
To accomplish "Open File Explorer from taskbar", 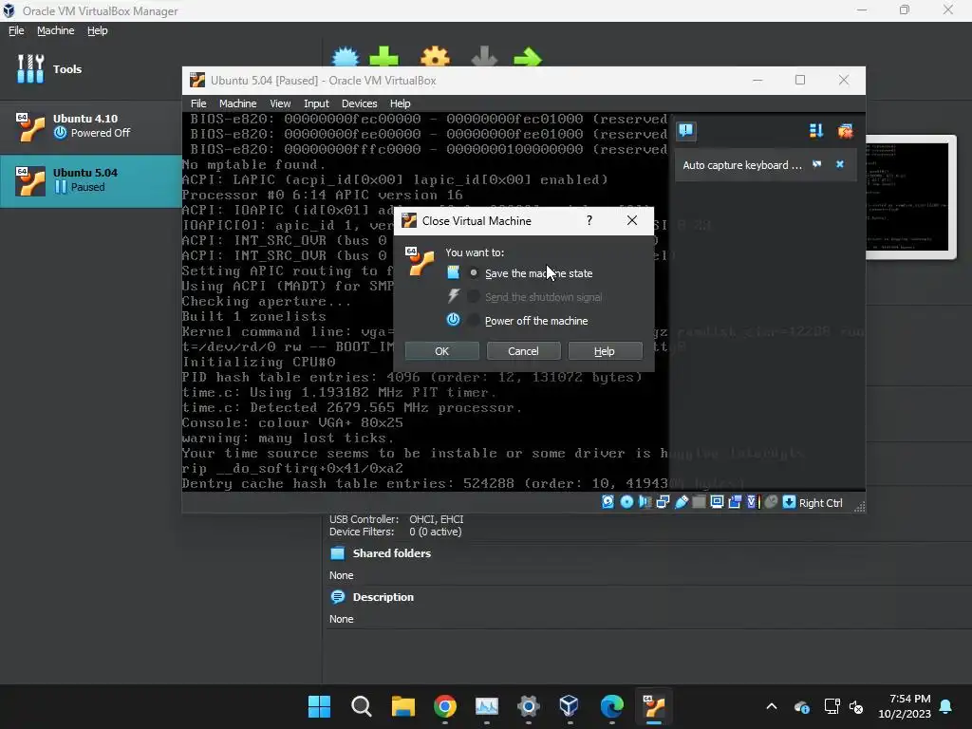I will point(402,706).
